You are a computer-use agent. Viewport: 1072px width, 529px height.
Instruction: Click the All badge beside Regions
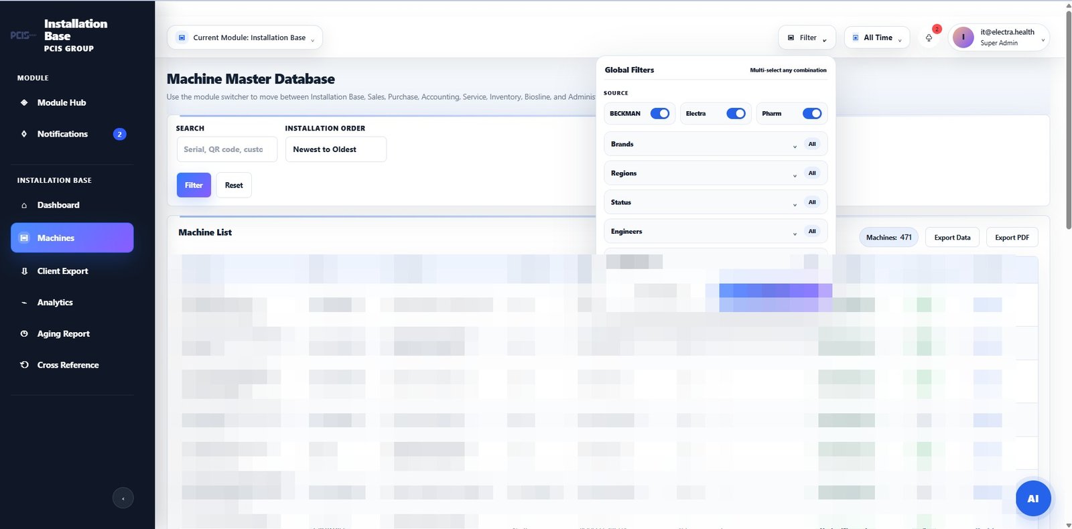click(x=812, y=173)
